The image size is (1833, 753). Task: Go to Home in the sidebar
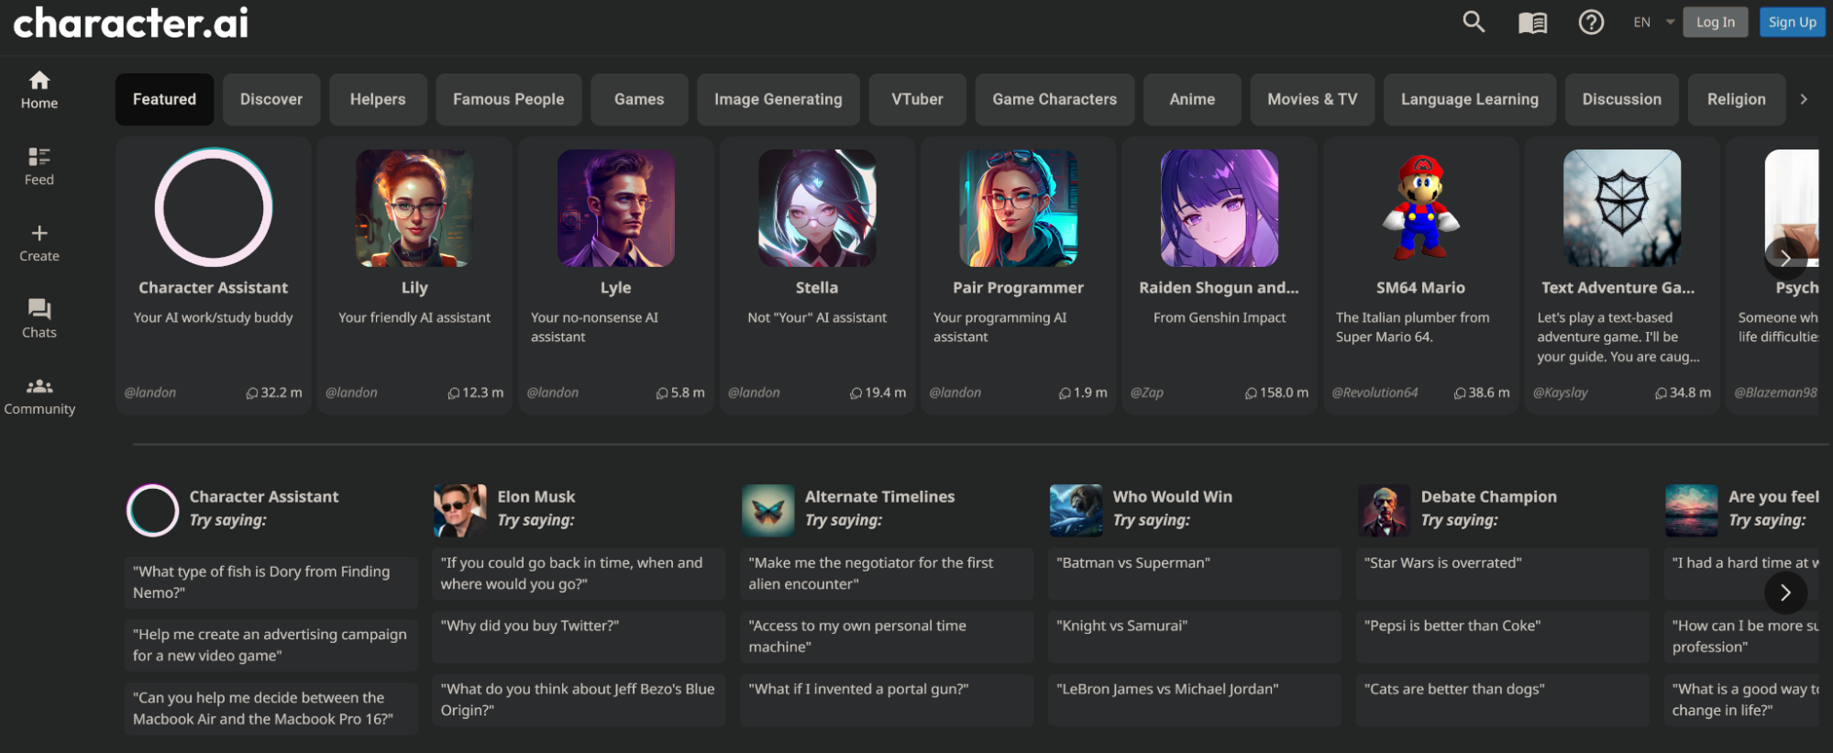(x=39, y=90)
